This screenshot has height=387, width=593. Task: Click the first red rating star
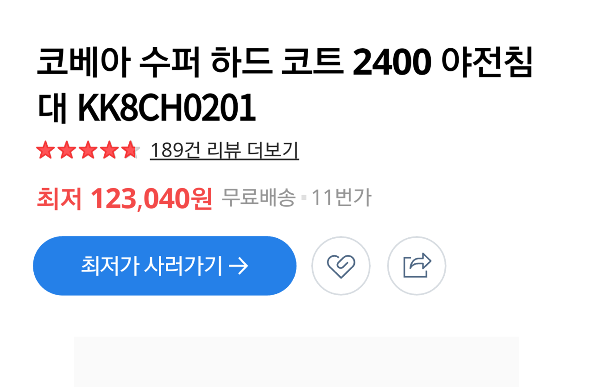tap(45, 150)
